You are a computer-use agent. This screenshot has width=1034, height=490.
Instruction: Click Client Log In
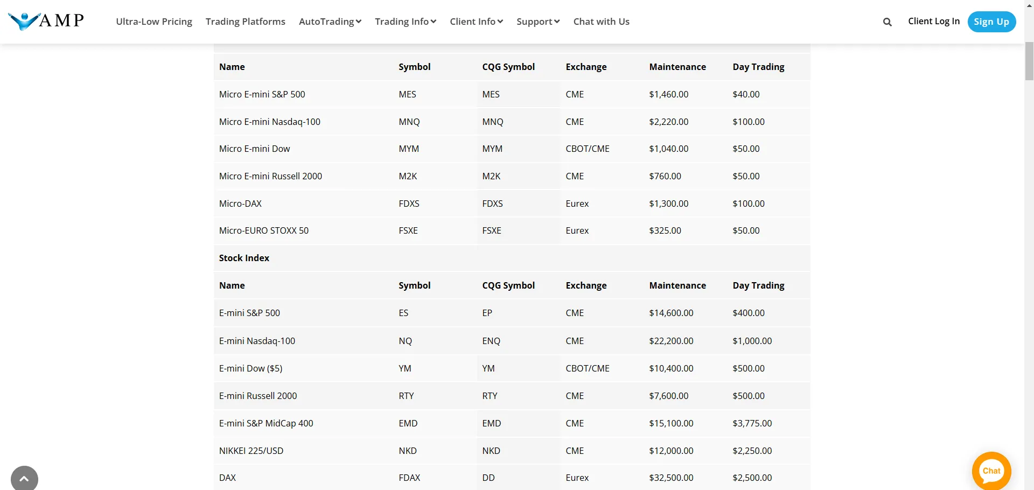coord(934,21)
